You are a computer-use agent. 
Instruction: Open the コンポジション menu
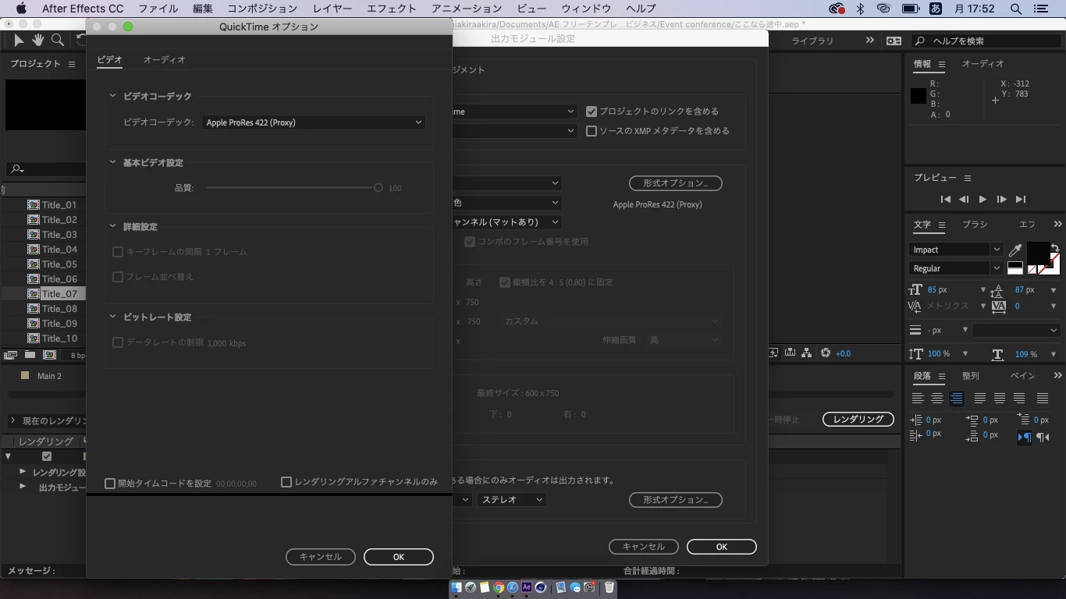tap(262, 9)
